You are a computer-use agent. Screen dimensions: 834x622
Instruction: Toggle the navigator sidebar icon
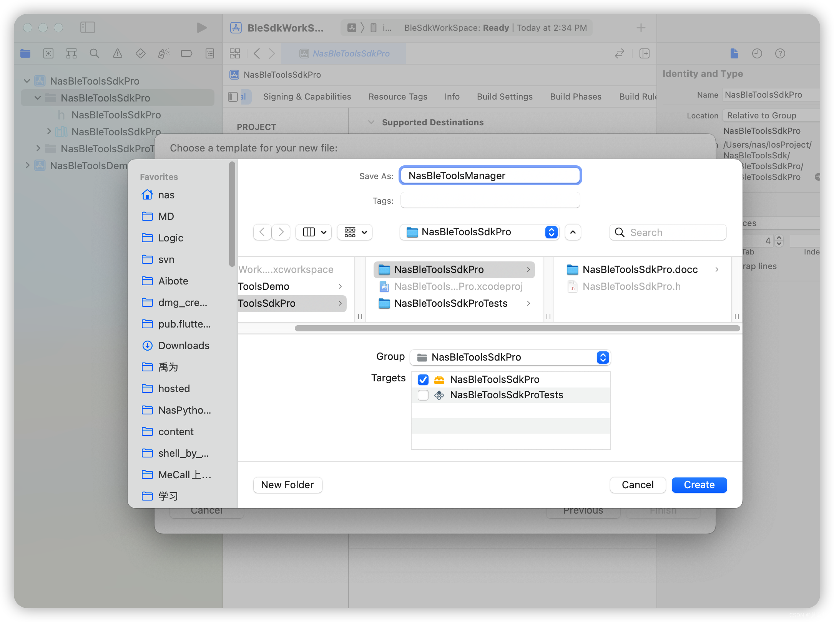click(88, 27)
